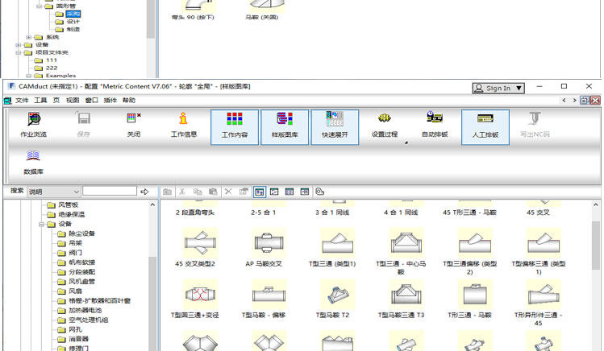Click the 保存 save toolbar icon
Viewport: 604px width, 351px height.
click(84, 125)
